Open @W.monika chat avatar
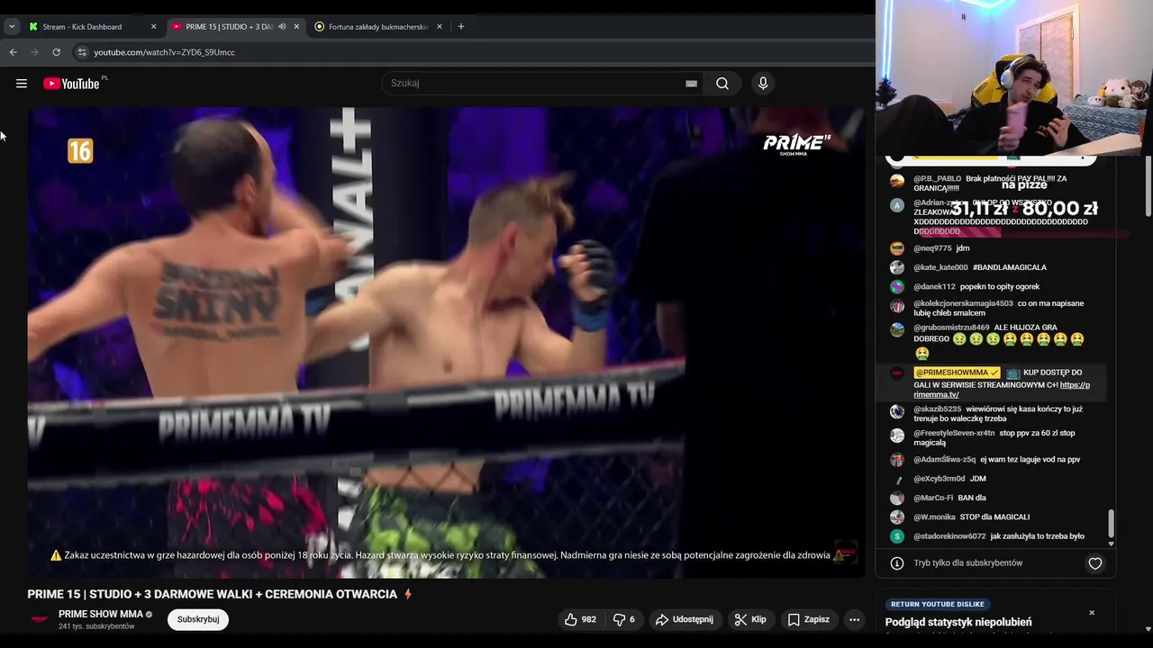Image resolution: width=1153 pixels, height=648 pixels. tap(897, 517)
